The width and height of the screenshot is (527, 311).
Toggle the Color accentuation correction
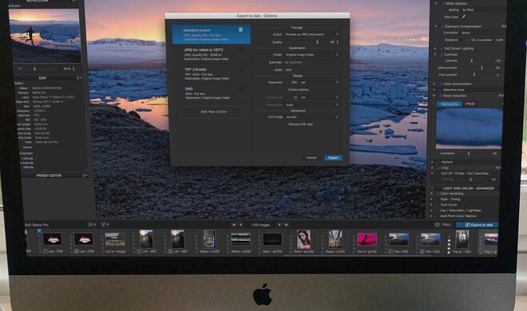[x=441, y=84]
